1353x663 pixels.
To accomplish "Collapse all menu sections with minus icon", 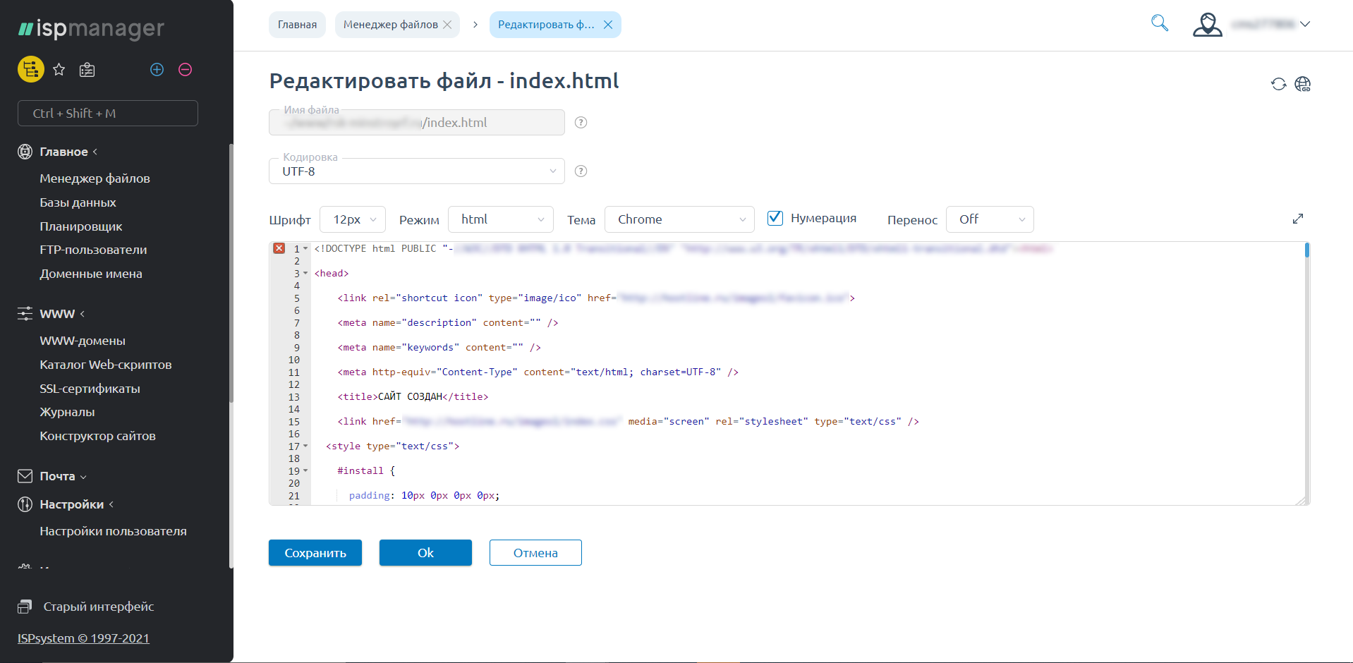I will point(185,69).
